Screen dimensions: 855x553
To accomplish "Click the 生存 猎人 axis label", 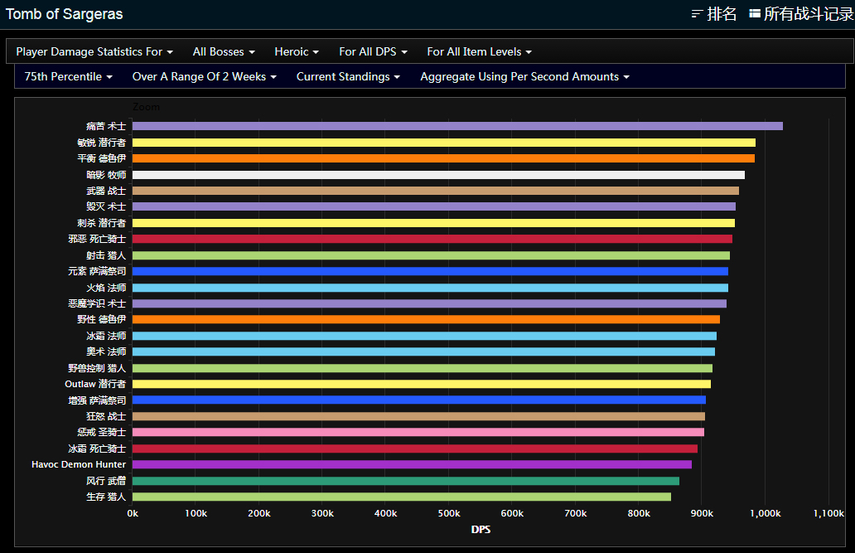I will pyautogui.click(x=106, y=497).
